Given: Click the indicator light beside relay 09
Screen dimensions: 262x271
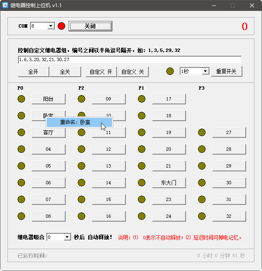Looking at the screenshot, I should (81, 99).
